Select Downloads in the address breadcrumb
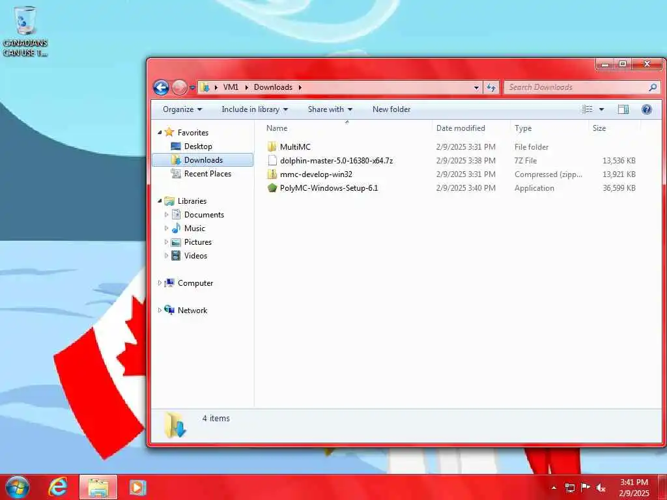 click(273, 87)
